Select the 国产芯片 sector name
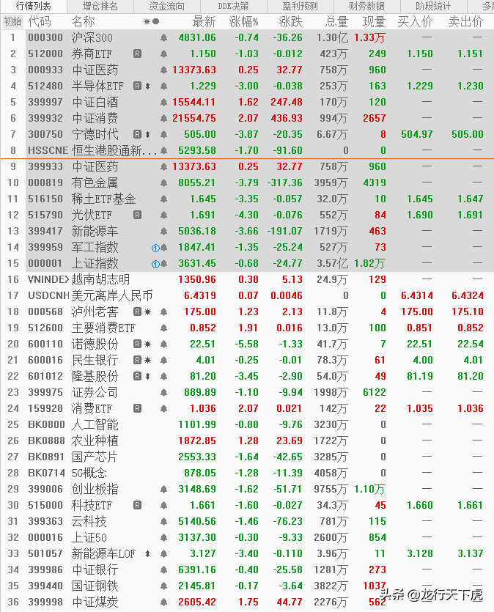Screen dimensions: 494x612 (95, 457)
